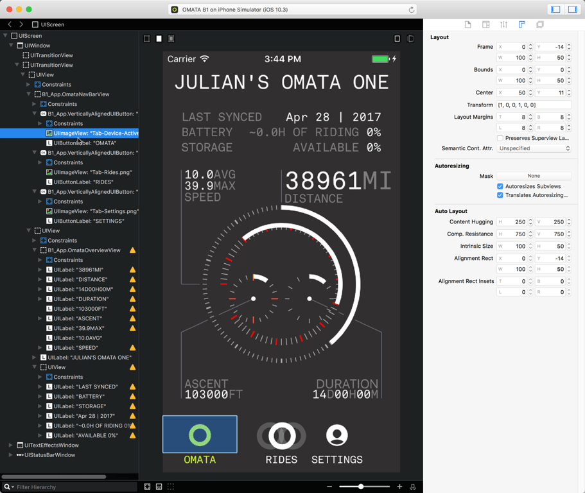Click the reload arrow in the title bar
The height and width of the screenshot is (493, 585).
click(x=411, y=10)
